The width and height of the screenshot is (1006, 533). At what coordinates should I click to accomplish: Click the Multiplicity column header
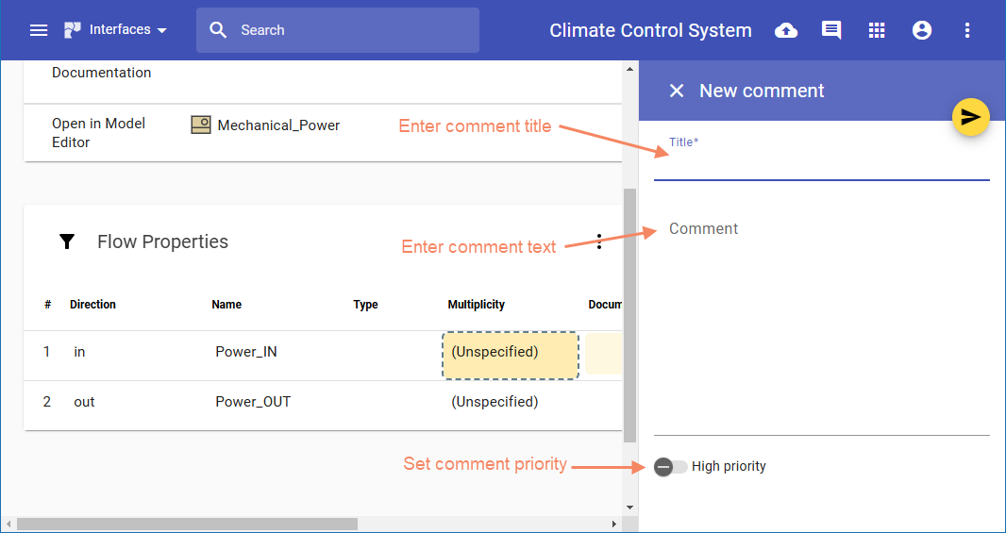pyautogui.click(x=476, y=305)
